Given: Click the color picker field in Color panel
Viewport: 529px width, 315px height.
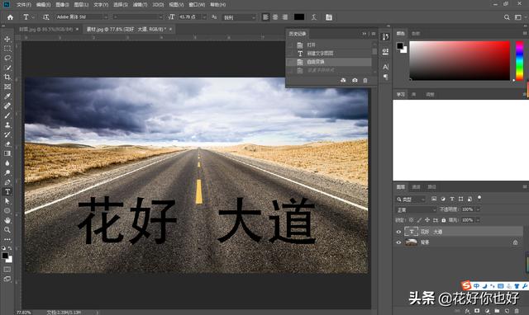Looking at the screenshot, I should 460,60.
